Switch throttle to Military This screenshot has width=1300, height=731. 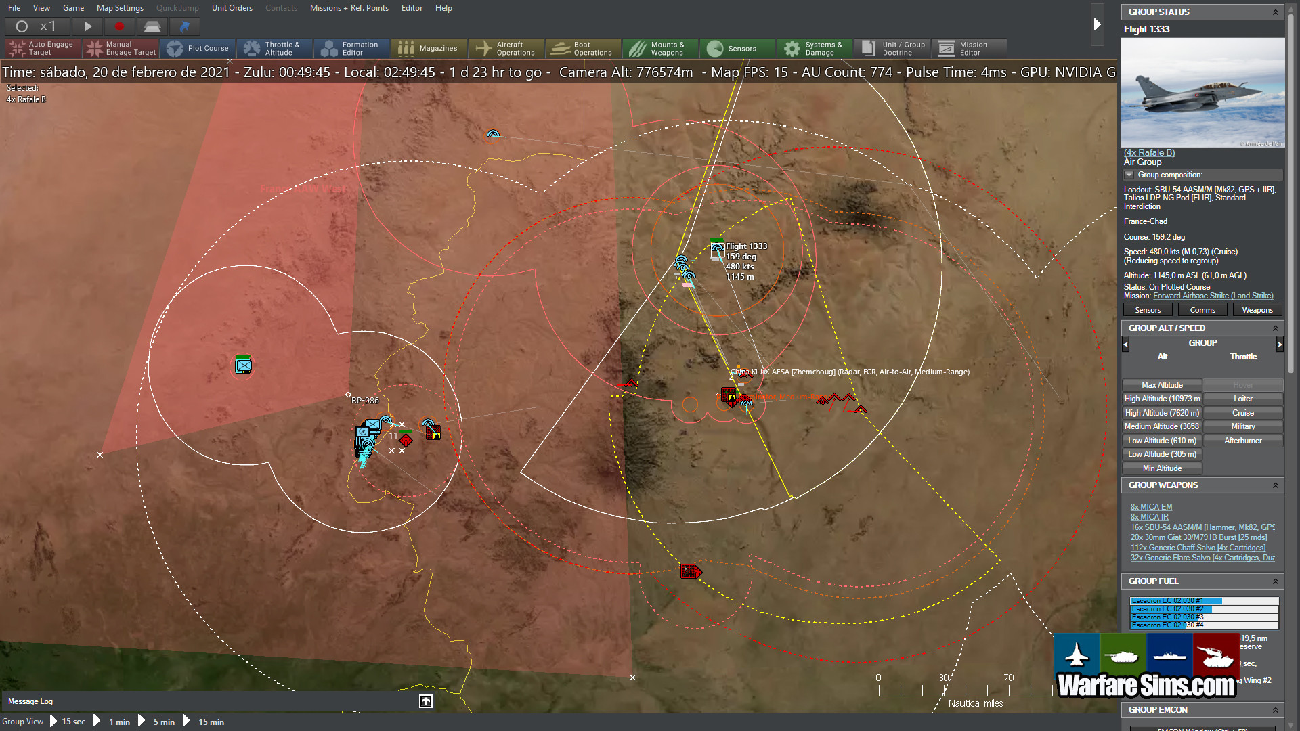1243,426
